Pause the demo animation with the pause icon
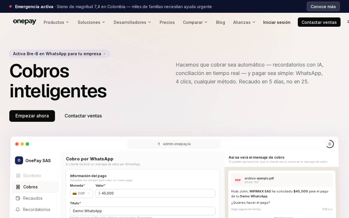Image resolution: width=349 pixels, height=218 pixels. [x=330, y=144]
